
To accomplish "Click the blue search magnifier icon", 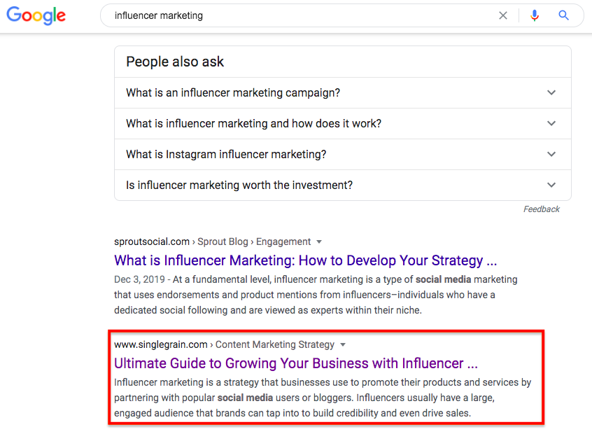I will click(x=564, y=15).
